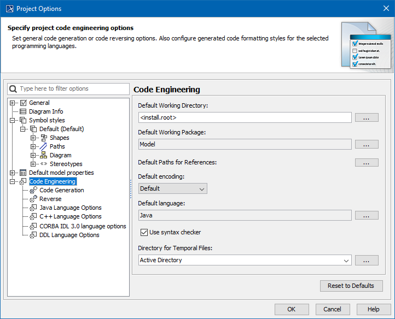This screenshot has width=395, height=319.
Task: Click the Default model properties icon
Action: [x=23, y=173]
